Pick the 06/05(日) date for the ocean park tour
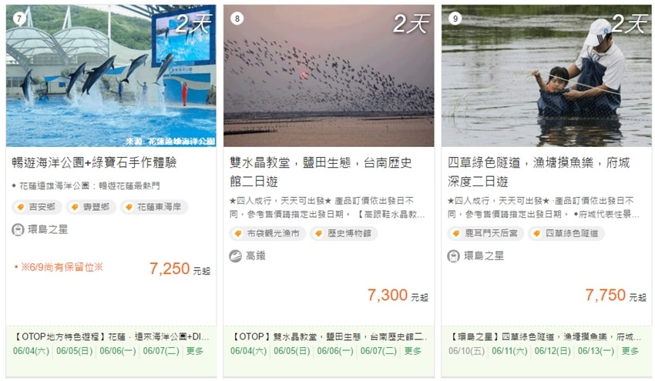Image resolution: width=655 pixels, height=381 pixels. 74,351
